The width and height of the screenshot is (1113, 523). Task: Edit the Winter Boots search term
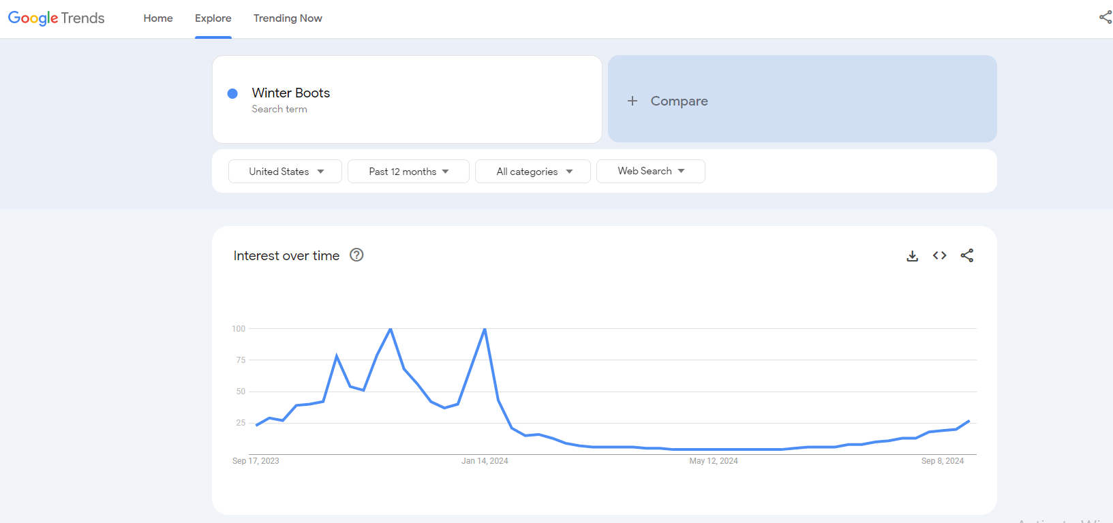(x=291, y=93)
